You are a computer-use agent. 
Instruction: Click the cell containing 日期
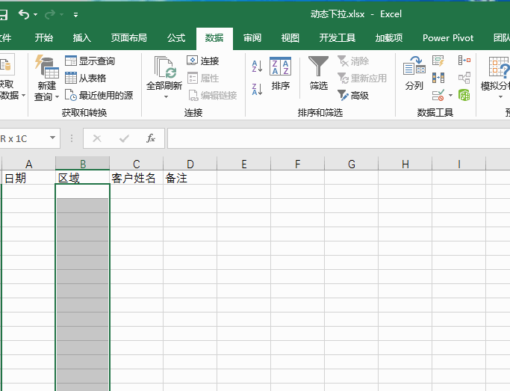pyautogui.click(x=28, y=178)
